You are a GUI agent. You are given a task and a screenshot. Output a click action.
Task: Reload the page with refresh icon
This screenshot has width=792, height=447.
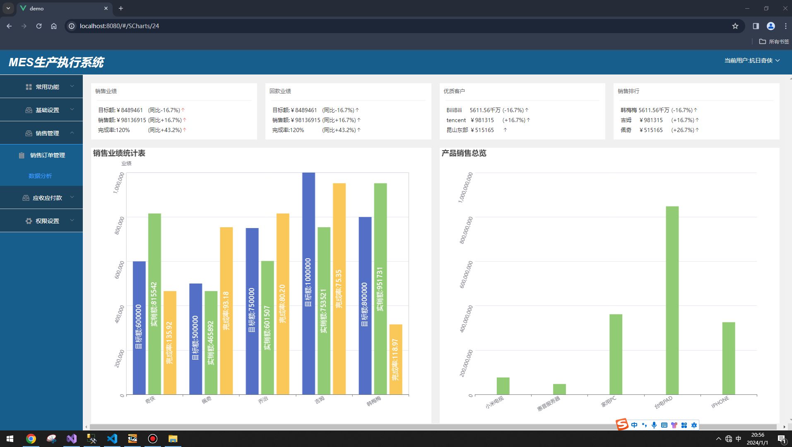coord(39,26)
